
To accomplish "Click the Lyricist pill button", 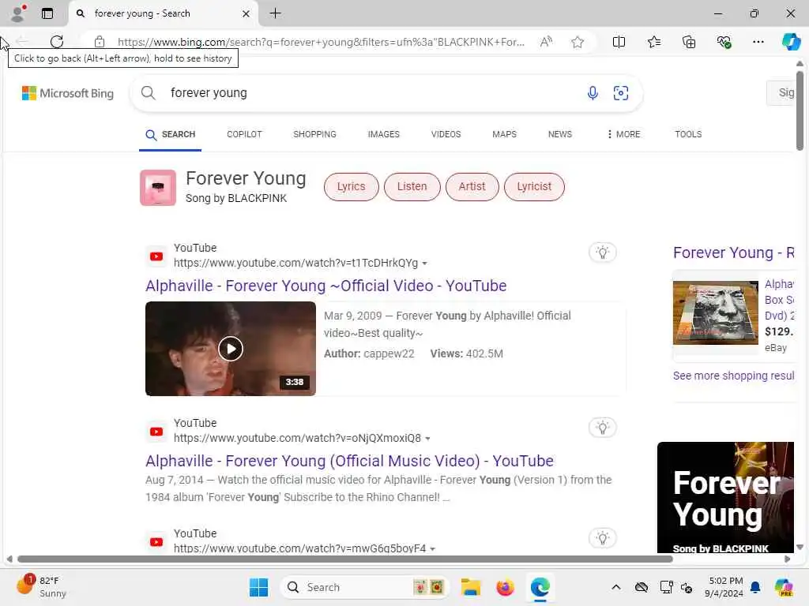I will 534,186.
